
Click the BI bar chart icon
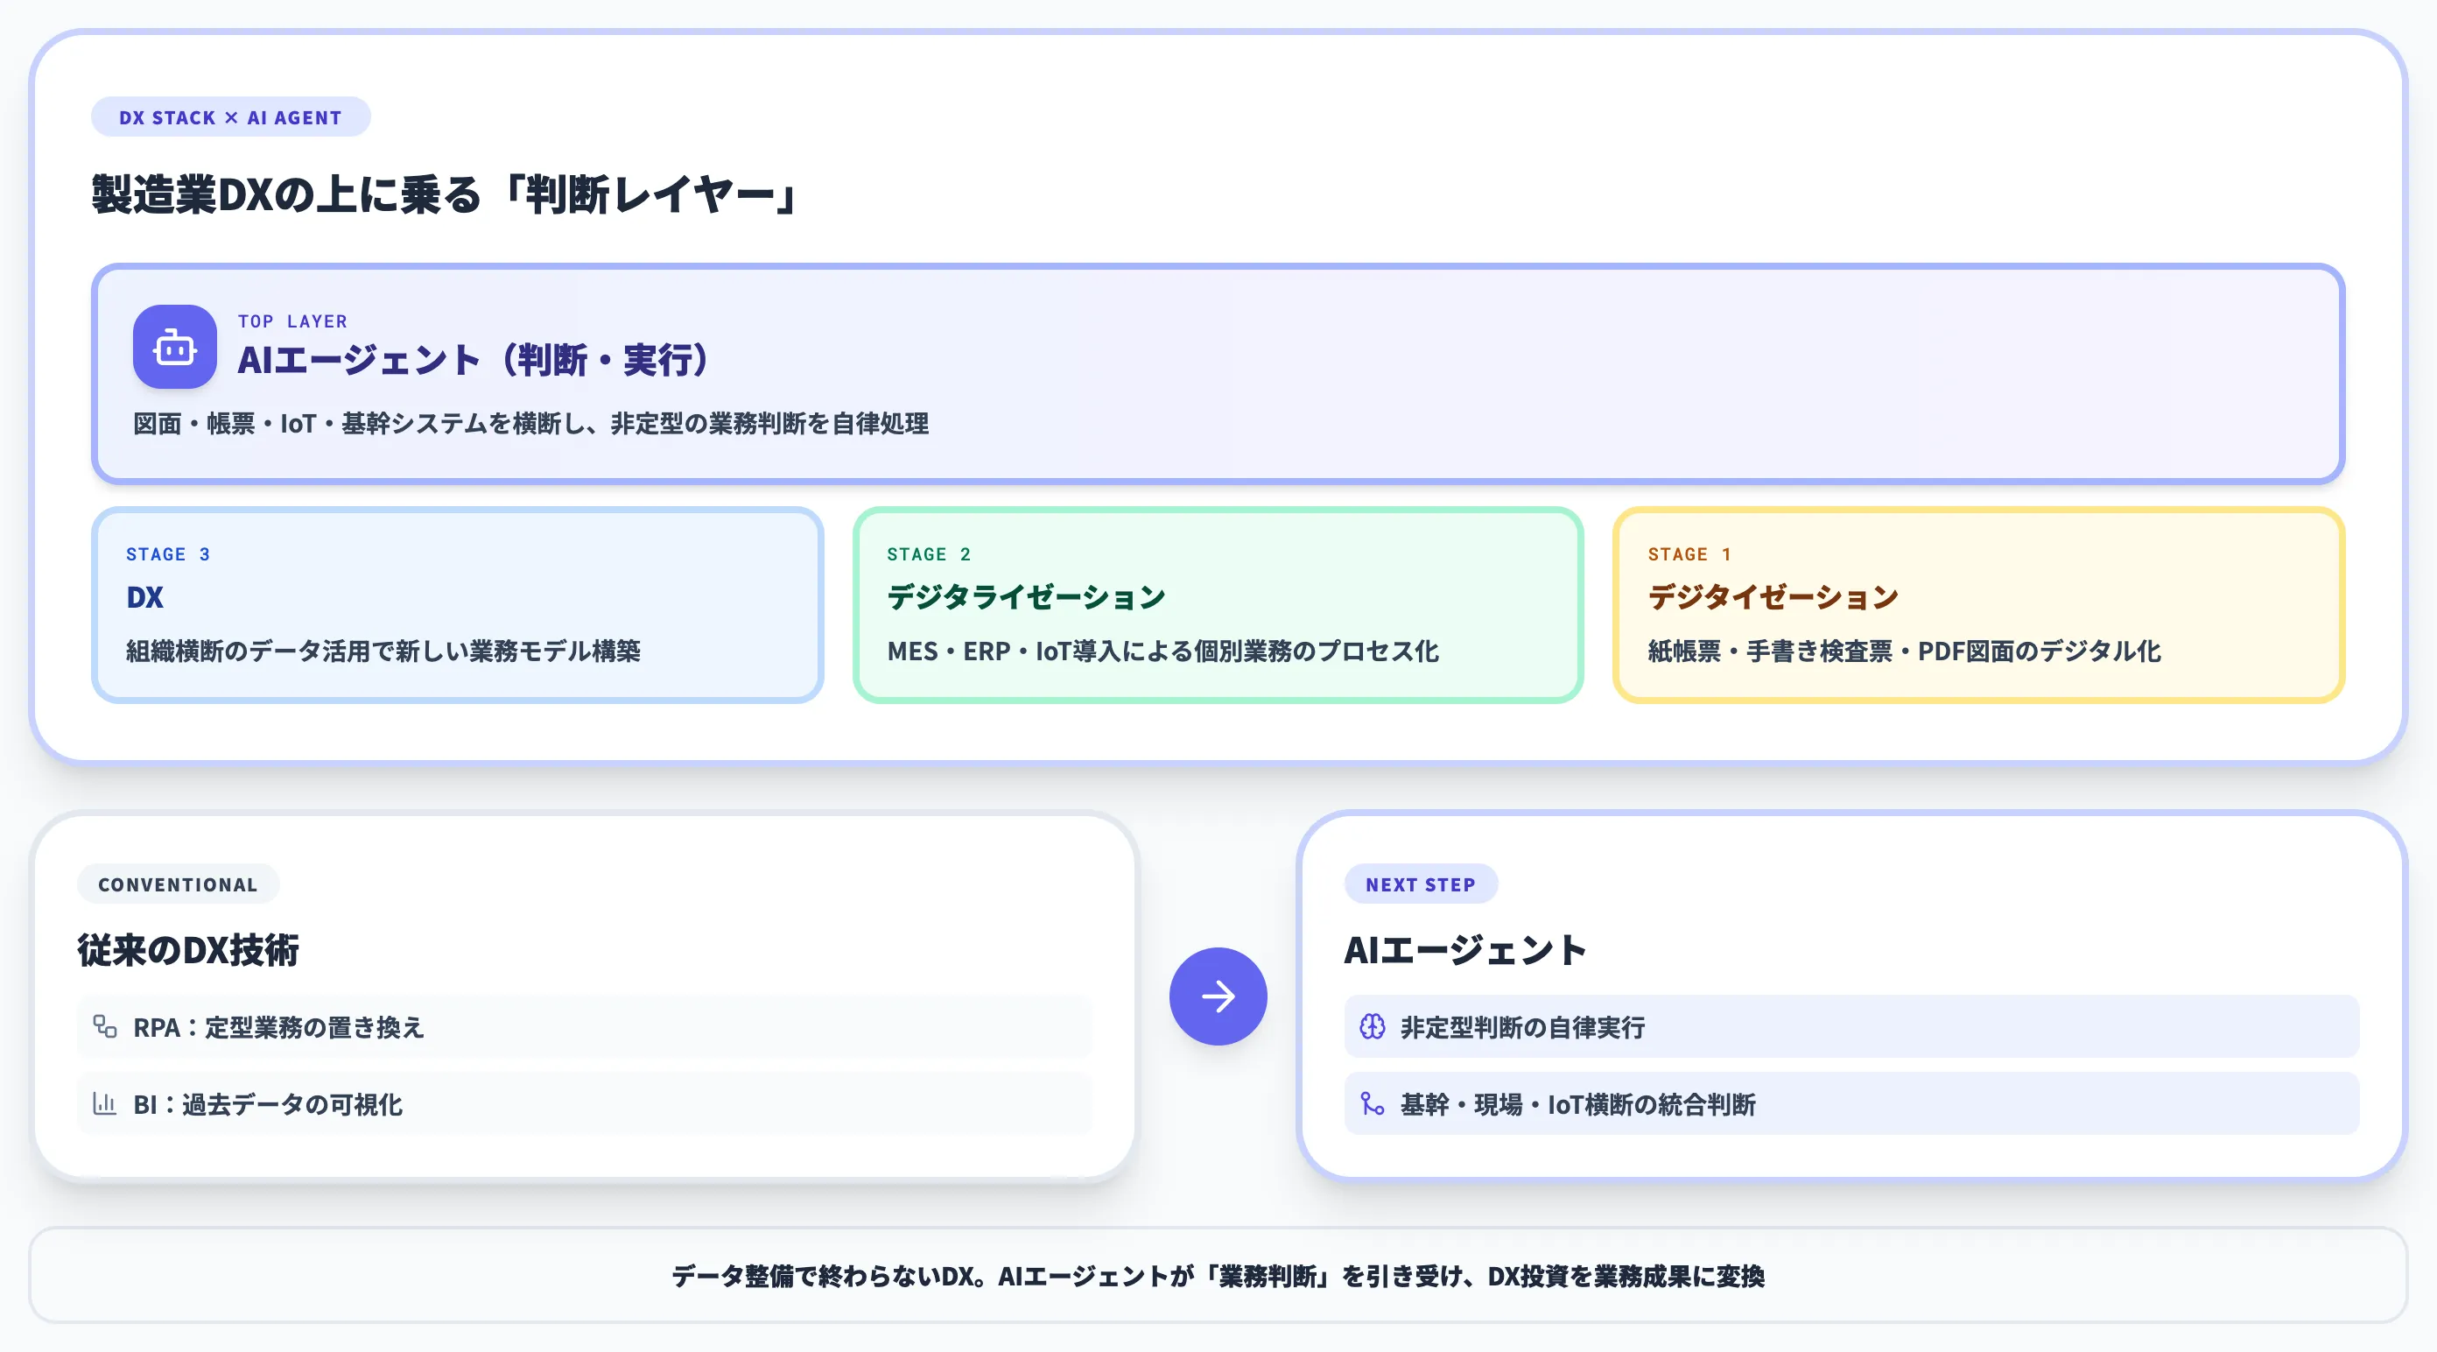(104, 1104)
